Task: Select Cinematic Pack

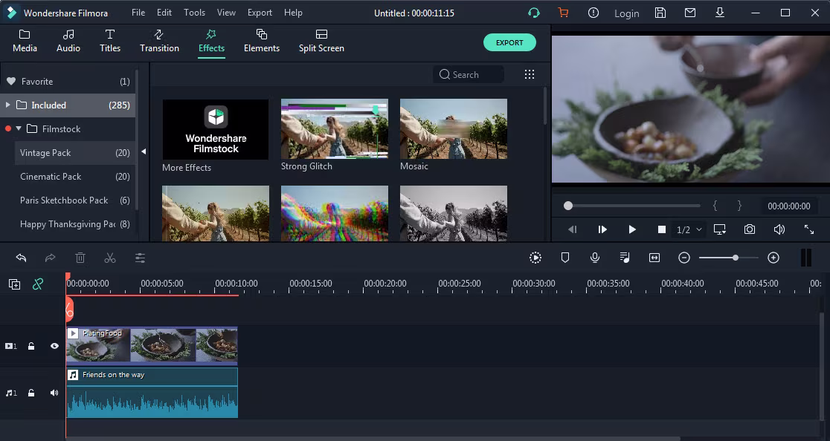Action: coord(74,177)
